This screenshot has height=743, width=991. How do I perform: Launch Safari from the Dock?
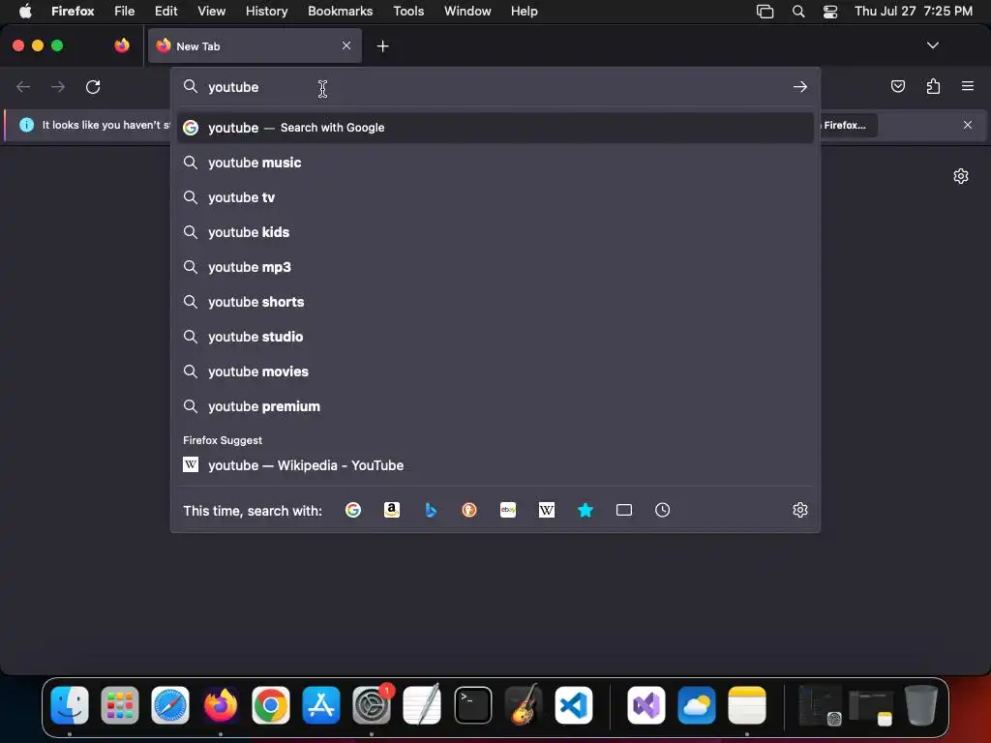pos(170,704)
